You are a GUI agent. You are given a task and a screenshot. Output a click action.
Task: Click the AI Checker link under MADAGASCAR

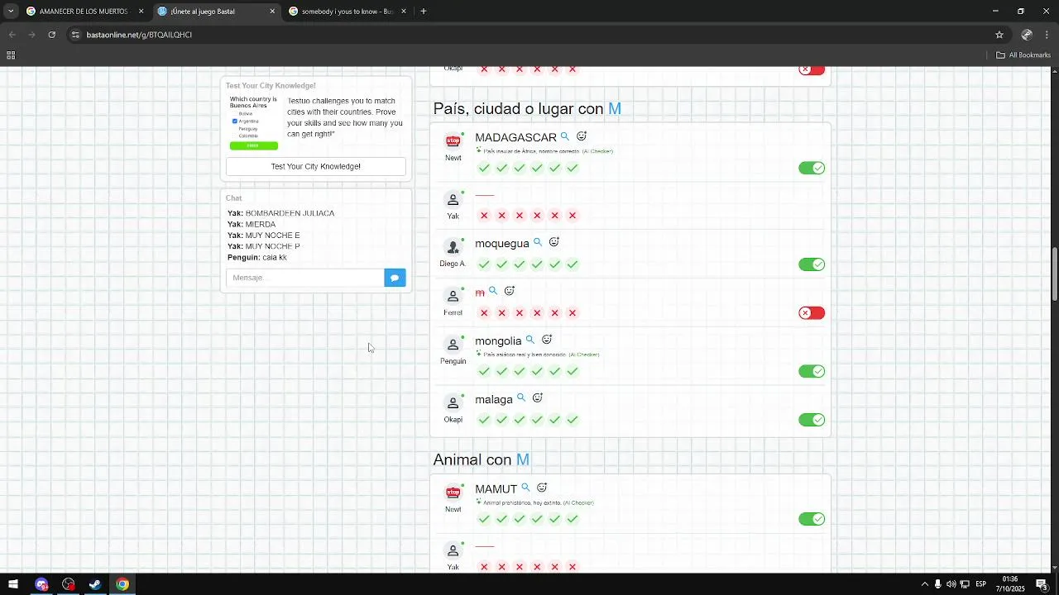(597, 152)
